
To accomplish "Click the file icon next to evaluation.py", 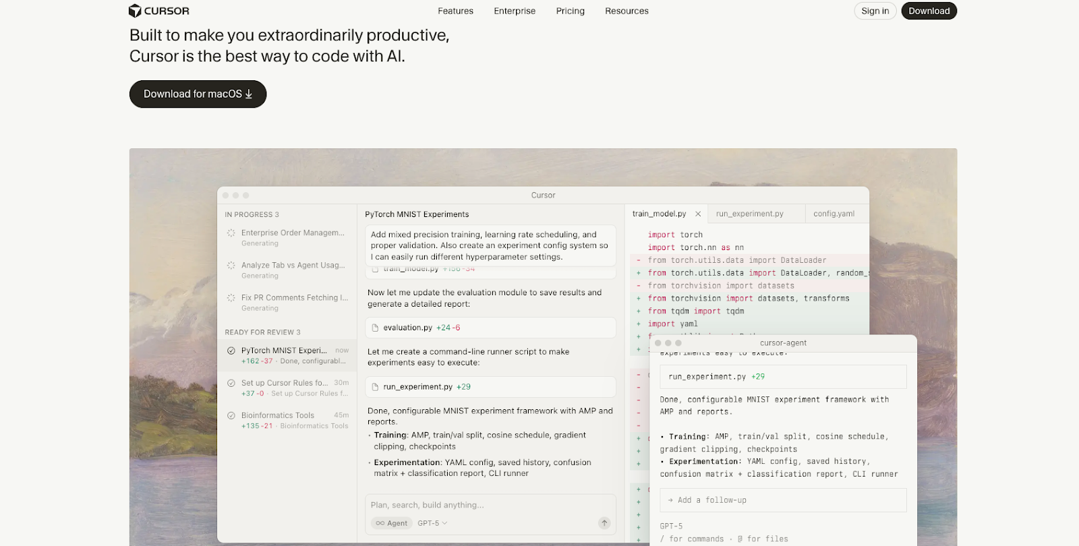I will click(x=376, y=328).
